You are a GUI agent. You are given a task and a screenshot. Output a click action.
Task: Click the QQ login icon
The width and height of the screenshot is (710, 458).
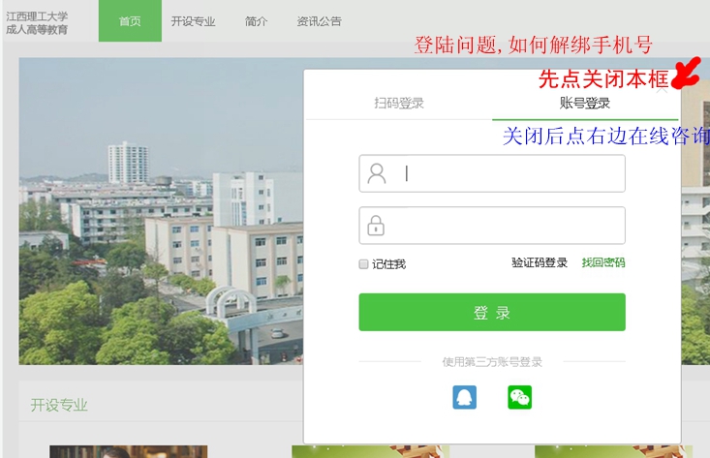[x=465, y=397]
